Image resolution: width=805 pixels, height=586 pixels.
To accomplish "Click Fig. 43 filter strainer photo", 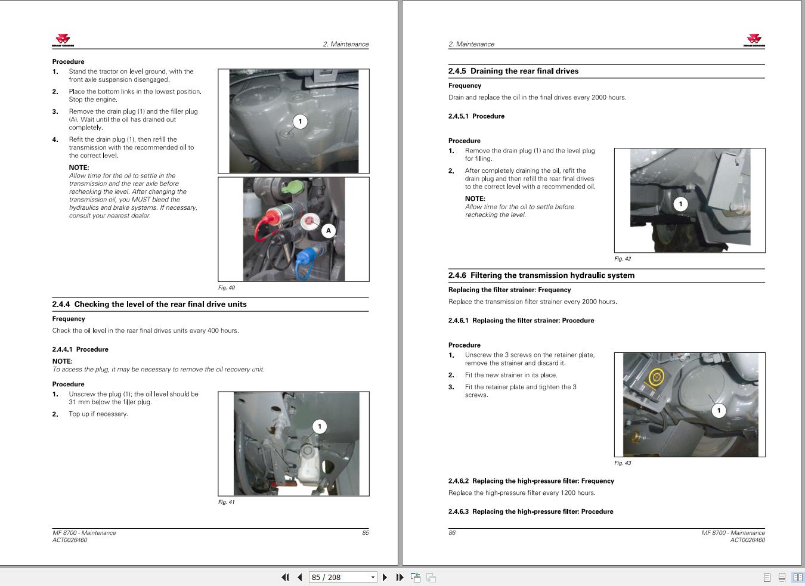I will click(690, 405).
